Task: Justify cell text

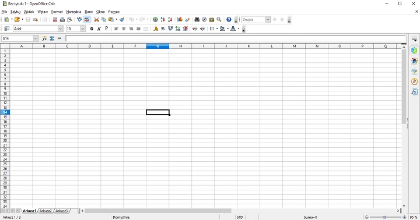Action: tap(138, 29)
